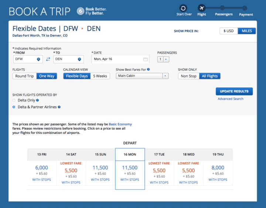Image resolution: width=266 pixels, height=208 pixels.
Task: Show prices in $ USD
Action: click(229, 31)
